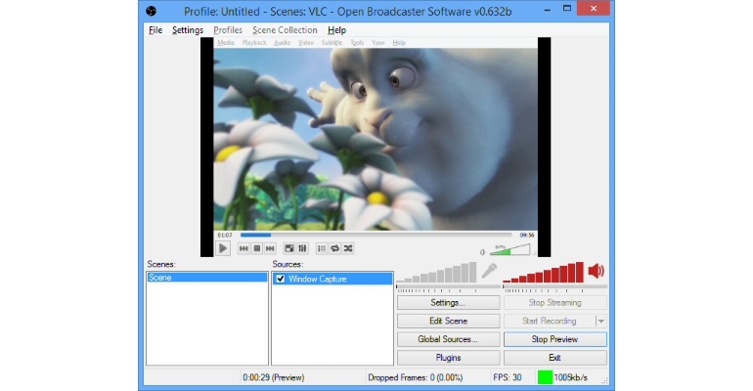Expand the Start Recording dropdown arrow
753x391 pixels.
601,321
